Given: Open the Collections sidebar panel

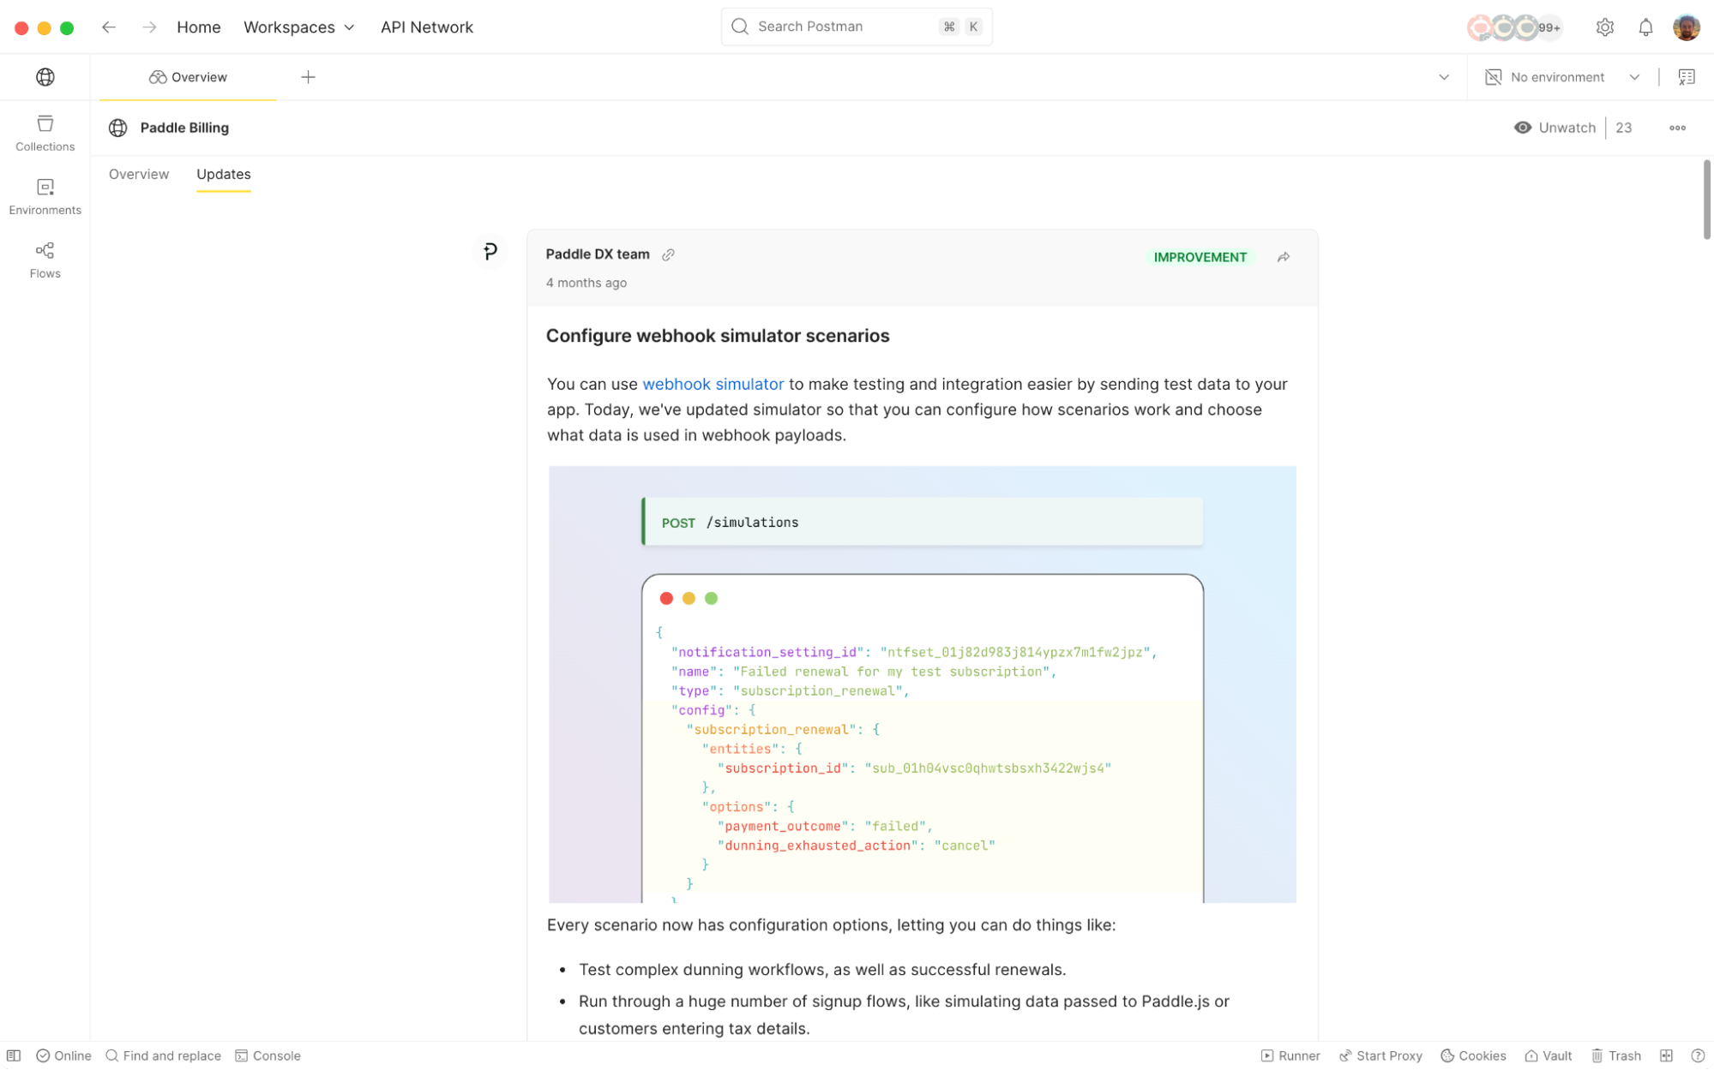Looking at the screenshot, I should pos(45,133).
